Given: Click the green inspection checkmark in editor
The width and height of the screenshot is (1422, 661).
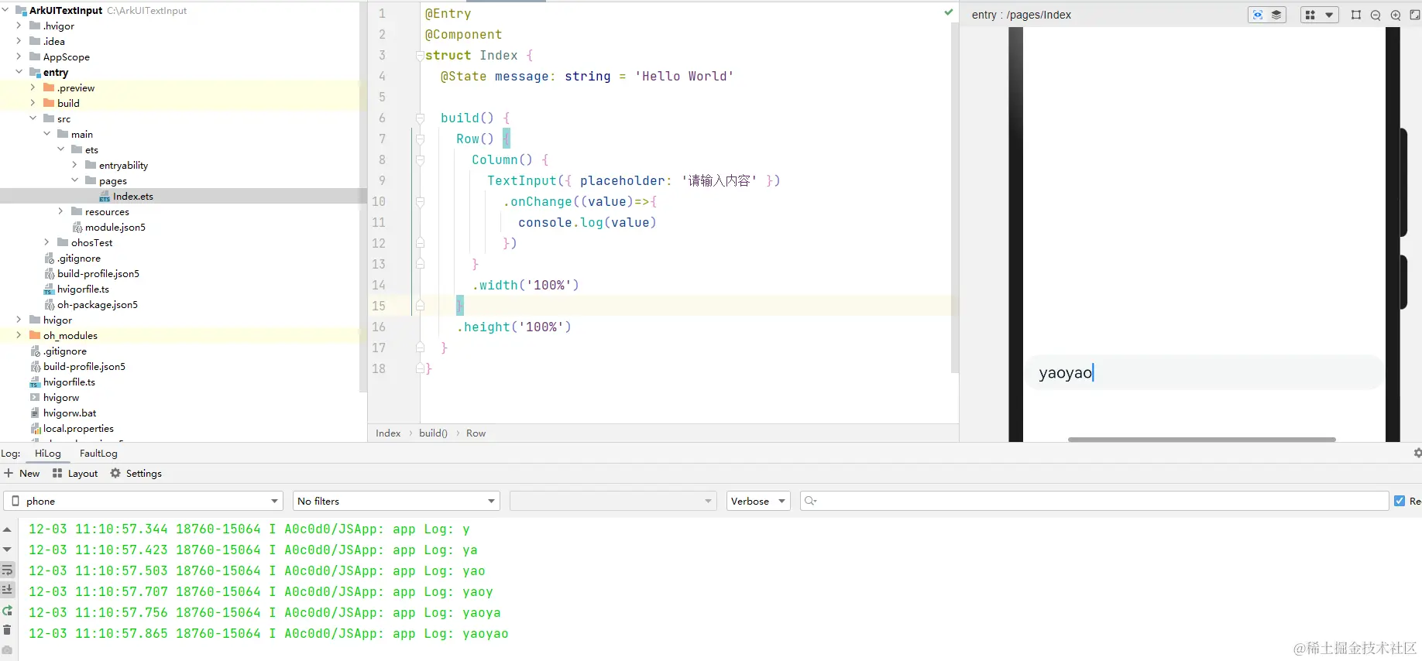Looking at the screenshot, I should pos(949,12).
